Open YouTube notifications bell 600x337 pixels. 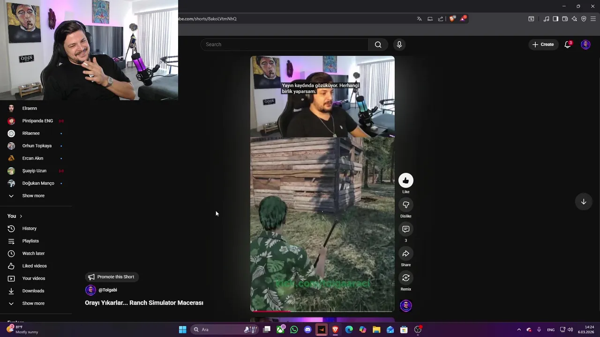pyautogui.click(x=568, y=44)
